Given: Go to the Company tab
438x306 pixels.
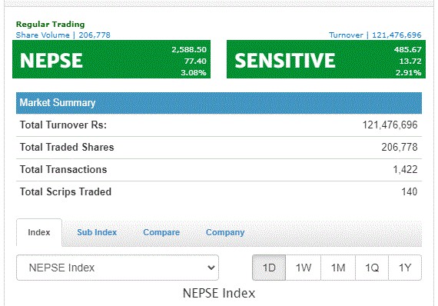Looking at the screenshot, I should point(225,232).
